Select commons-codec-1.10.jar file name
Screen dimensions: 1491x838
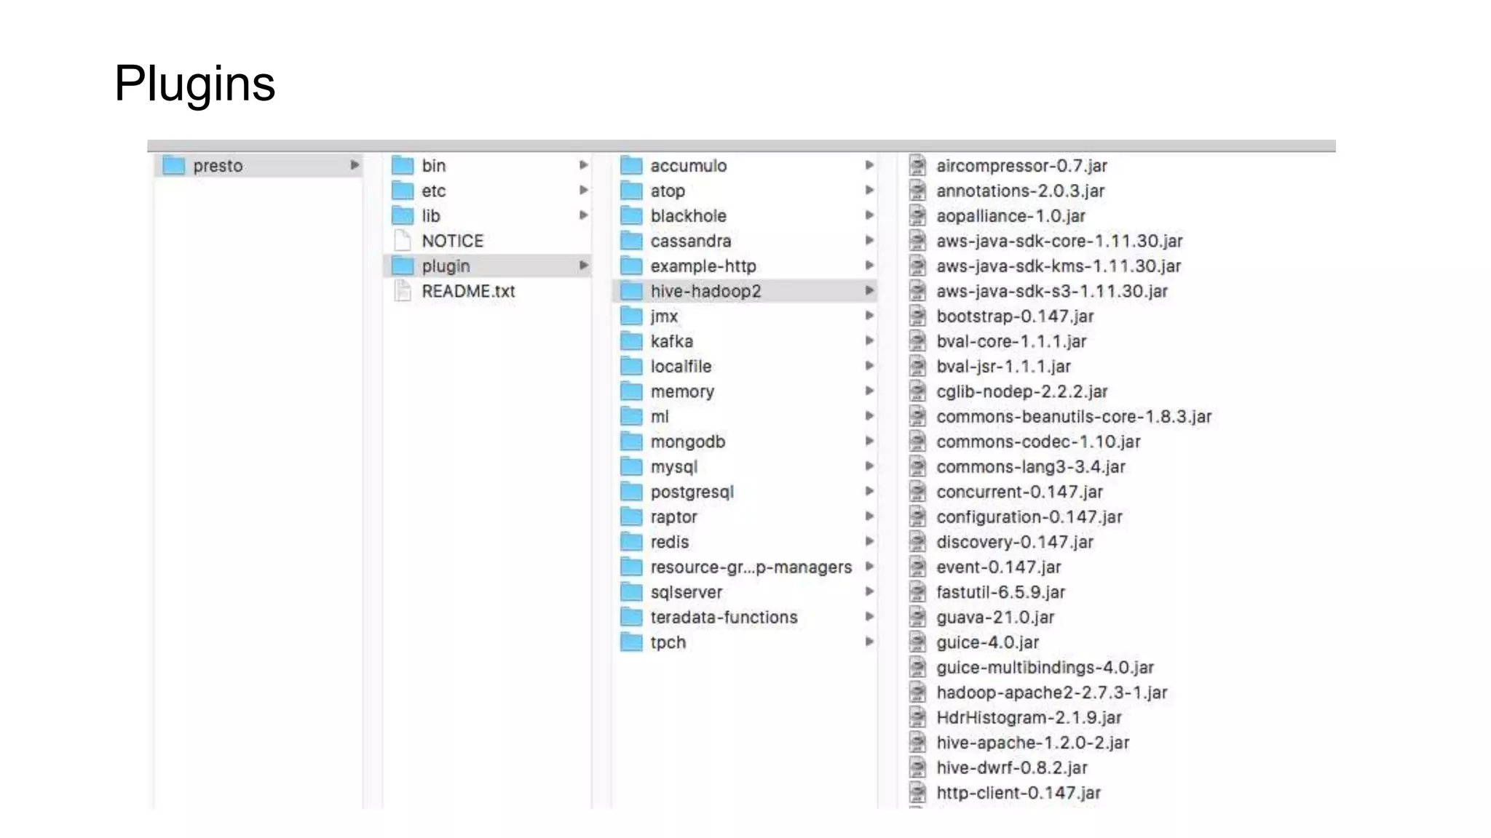click(x=1038, y=442)
